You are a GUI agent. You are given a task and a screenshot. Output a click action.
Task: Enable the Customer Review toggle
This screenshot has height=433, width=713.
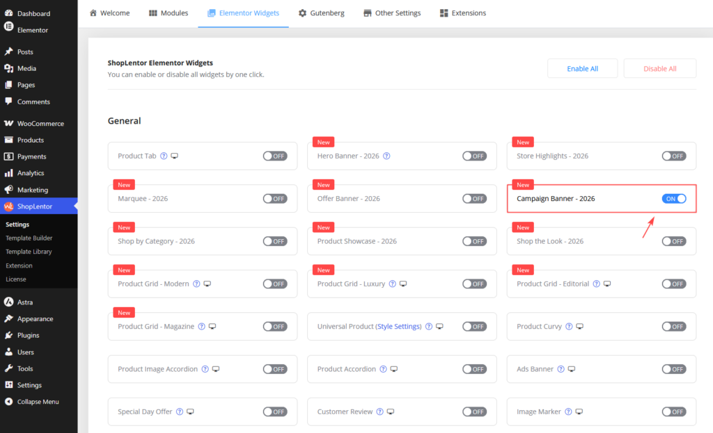475,411
